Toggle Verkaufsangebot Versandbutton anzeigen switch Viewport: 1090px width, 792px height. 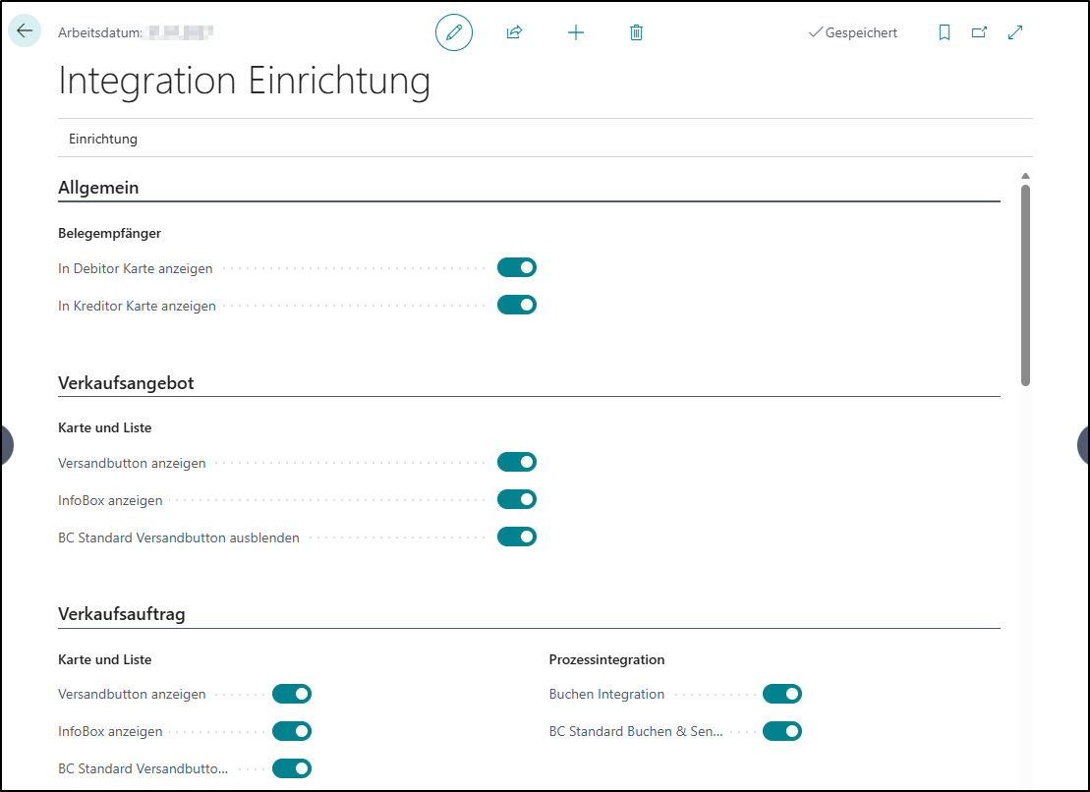(517, 462)
